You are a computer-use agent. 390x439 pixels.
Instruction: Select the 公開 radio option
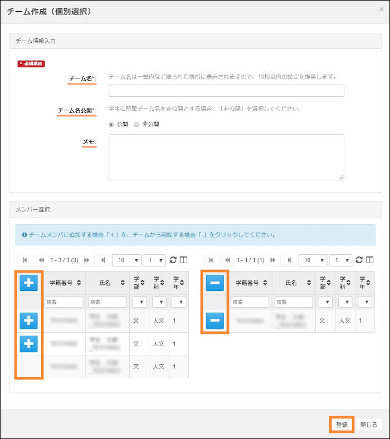point(111,124)
